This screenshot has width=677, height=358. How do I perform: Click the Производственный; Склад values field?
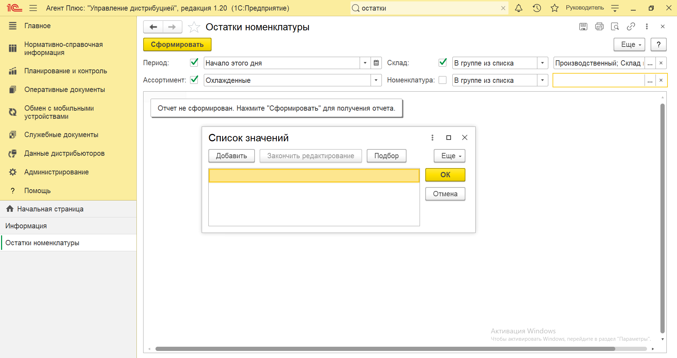click(599, 63)
